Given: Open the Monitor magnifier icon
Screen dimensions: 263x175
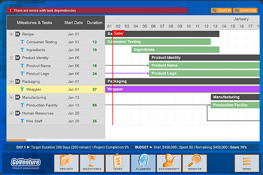Looking at the screenshot, I should pyautogui.click(x=195, y=163).
